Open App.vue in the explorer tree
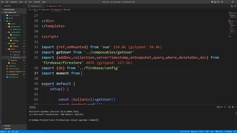 click(14, 60)
